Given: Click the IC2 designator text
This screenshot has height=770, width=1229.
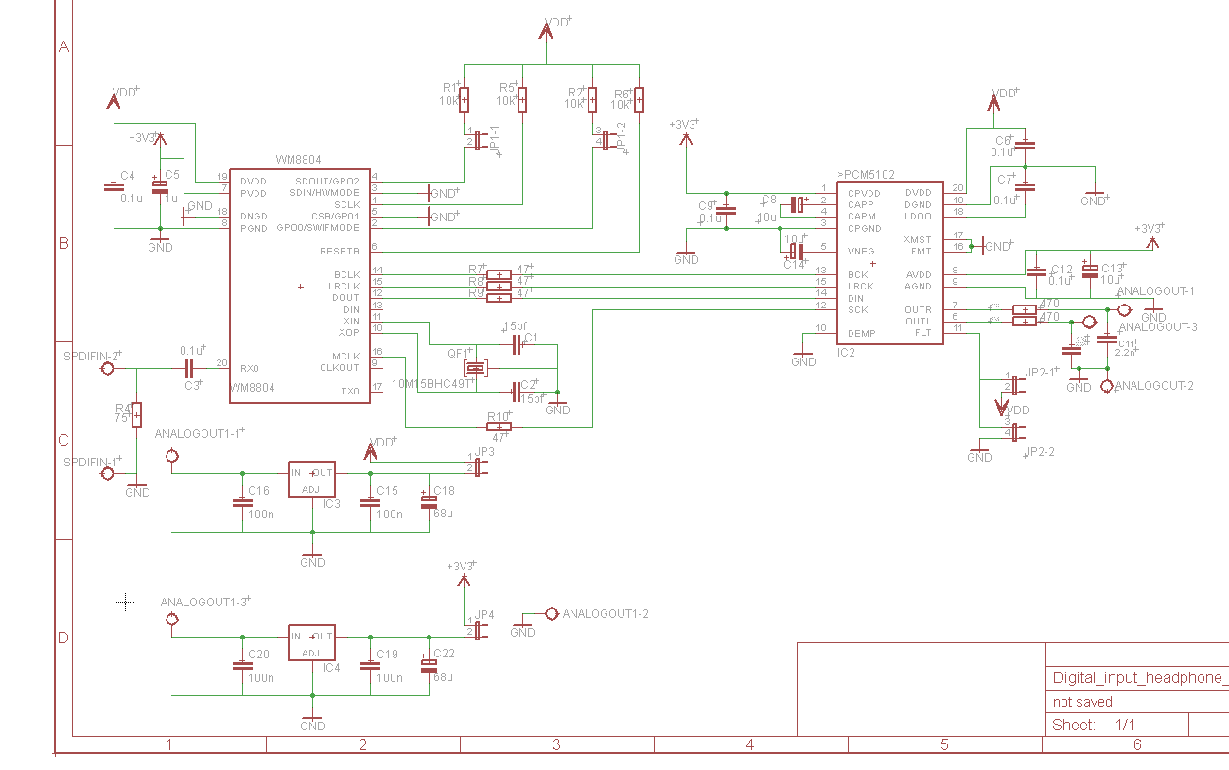Looking at the screenshot, I should (x=846, y=352).
